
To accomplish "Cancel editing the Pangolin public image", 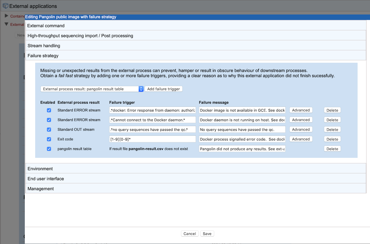I will point(190,233).
